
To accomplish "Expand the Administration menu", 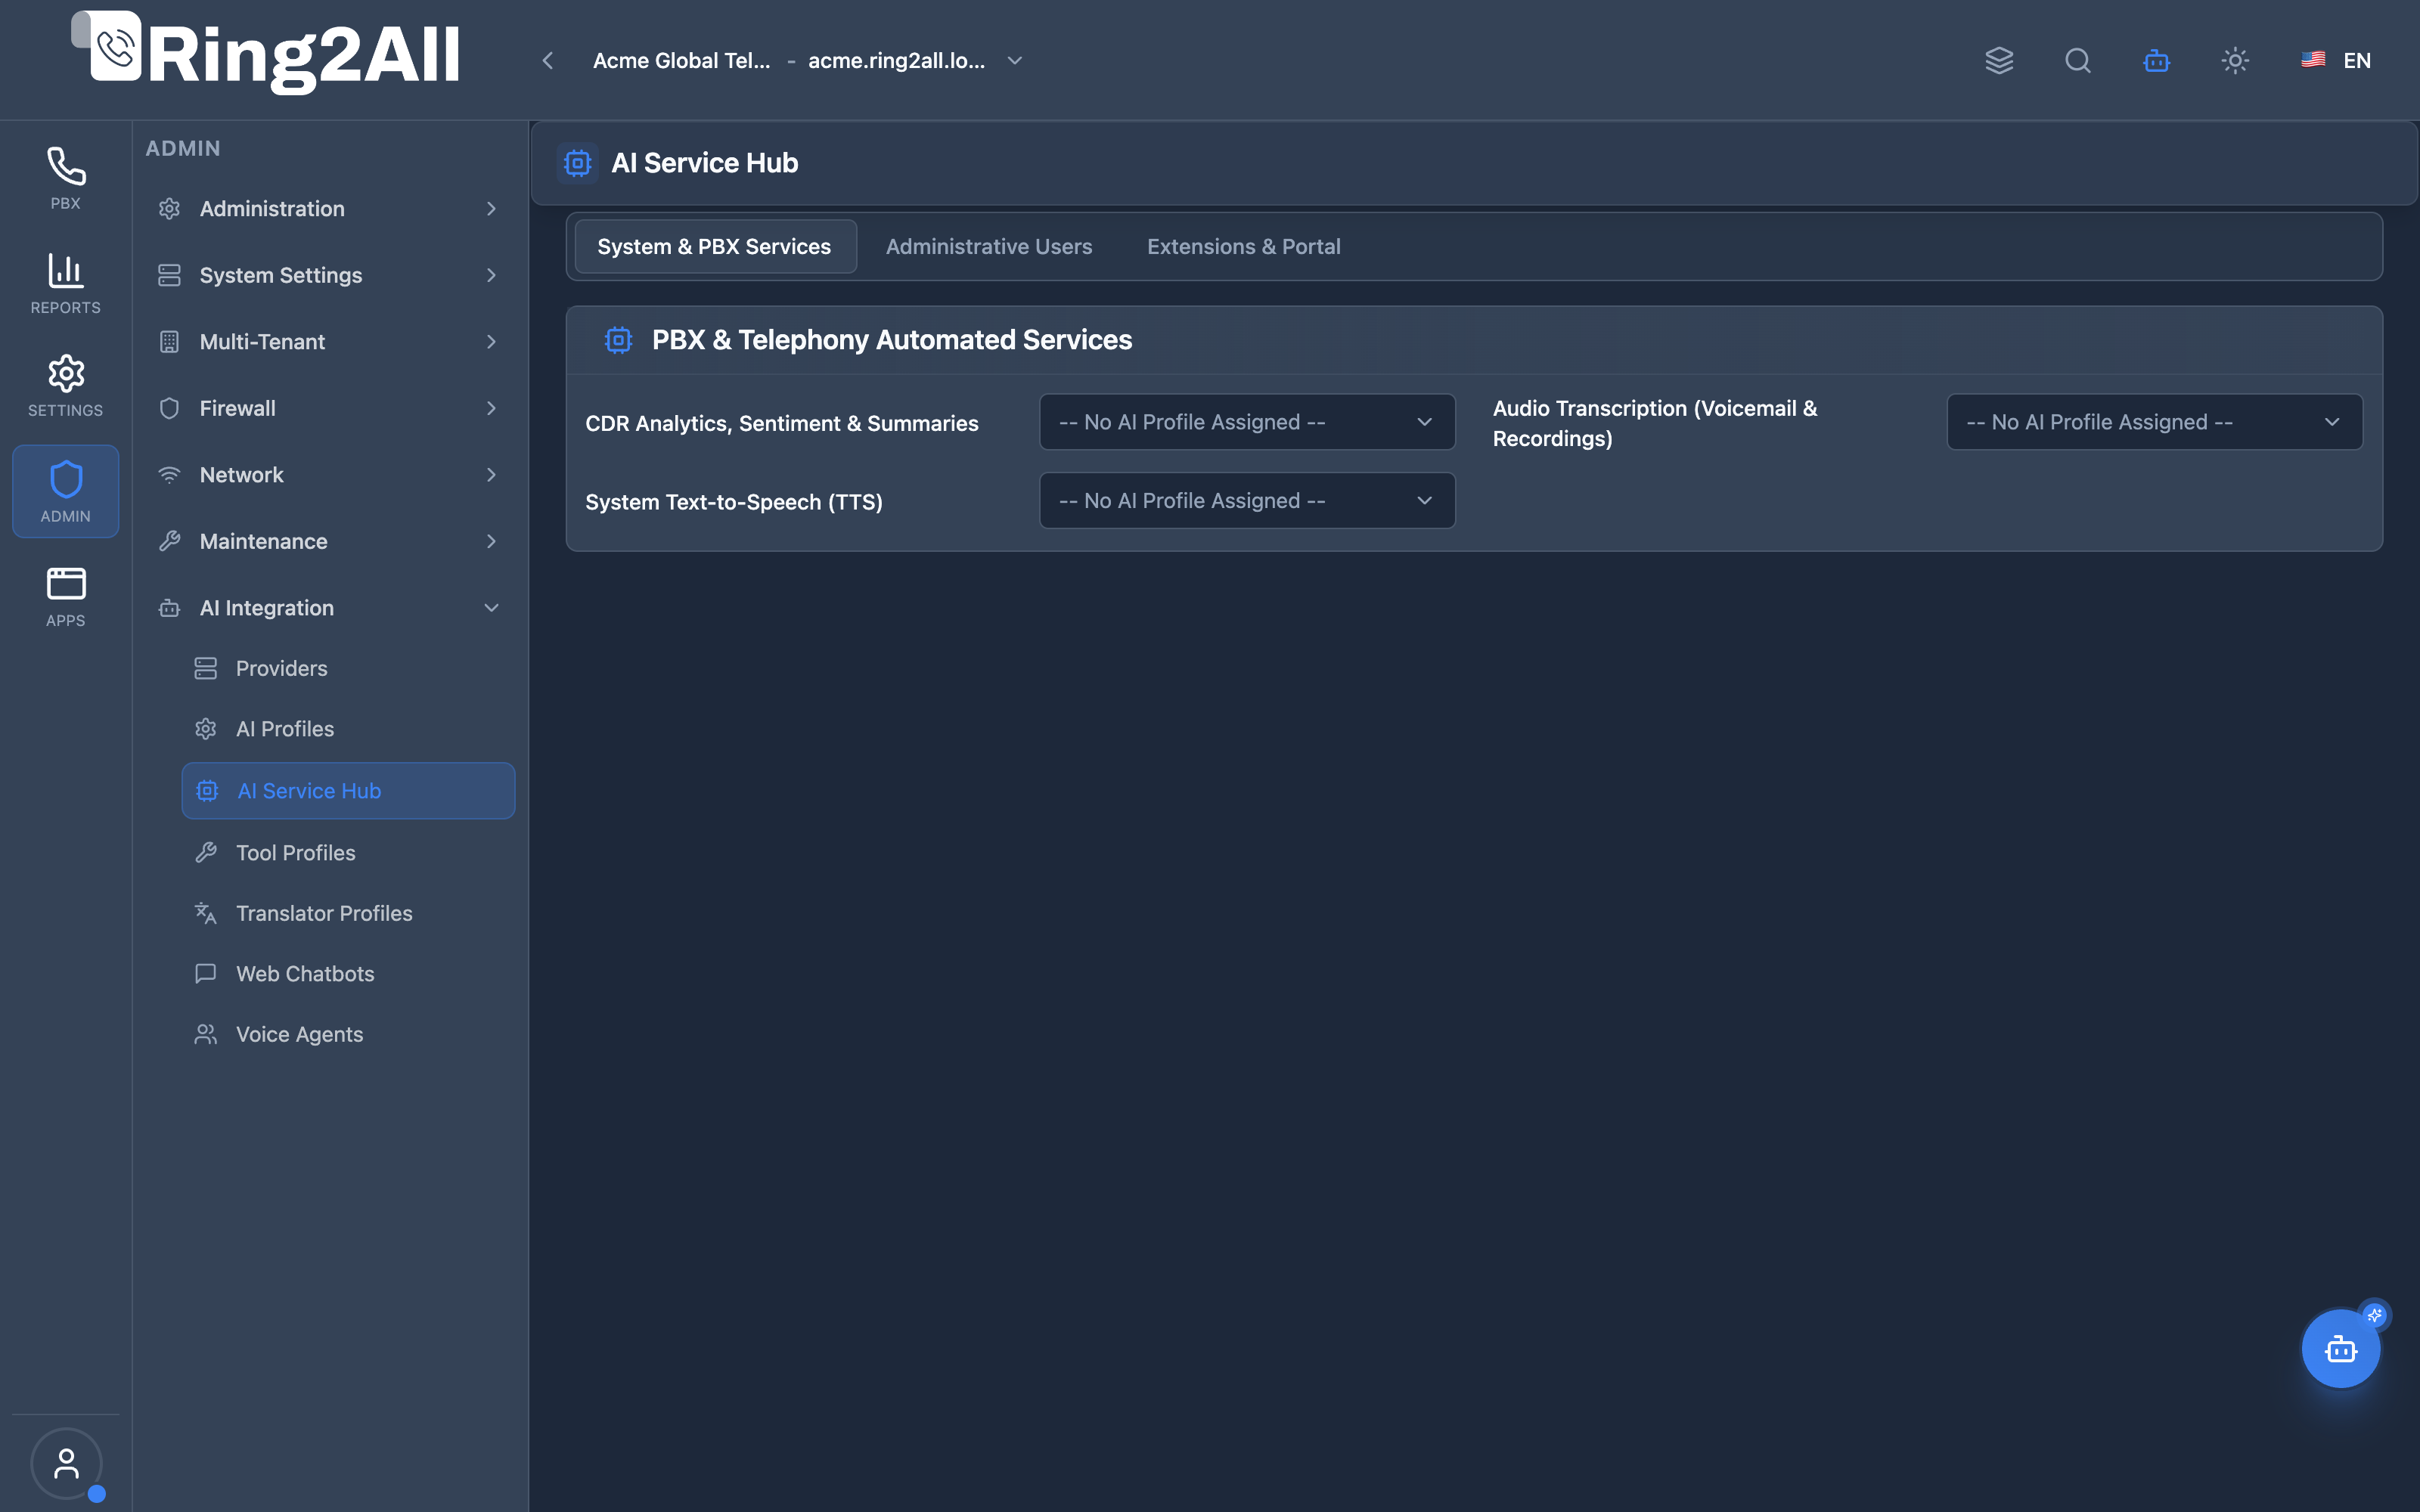I will point(330,209).
